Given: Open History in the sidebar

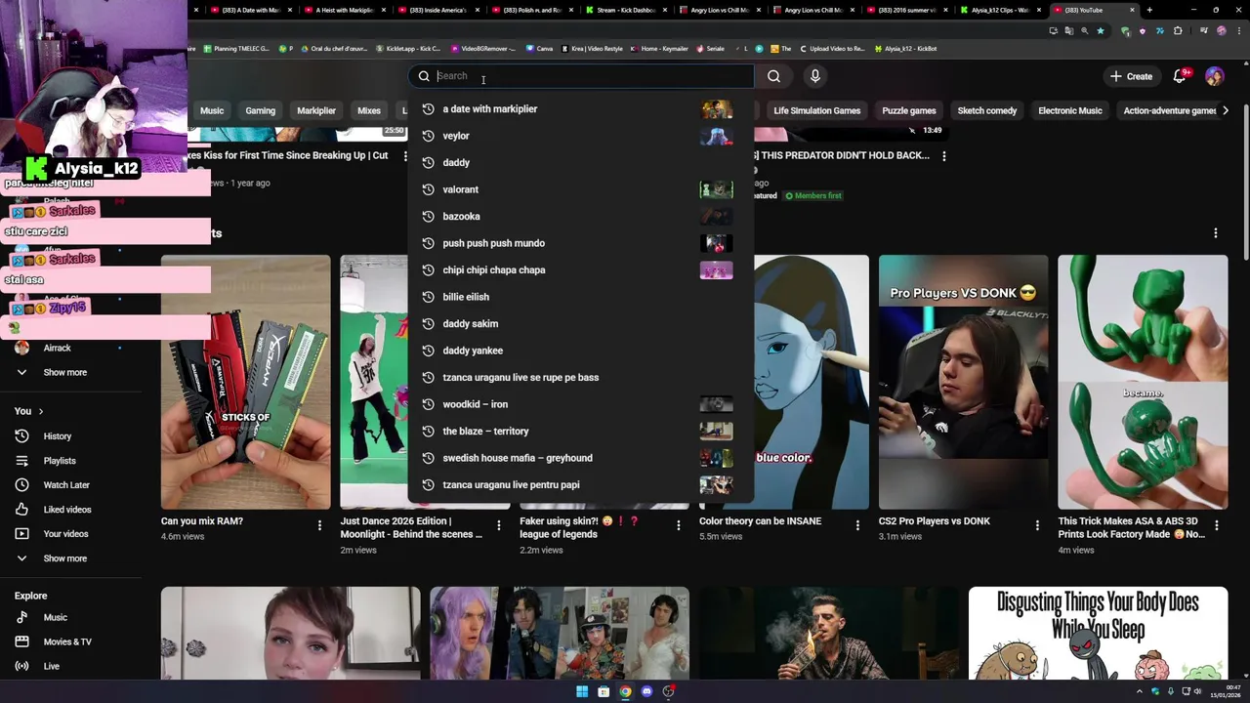Looking at the screenshot, I should pyautogui.click(x=57, y=436).
